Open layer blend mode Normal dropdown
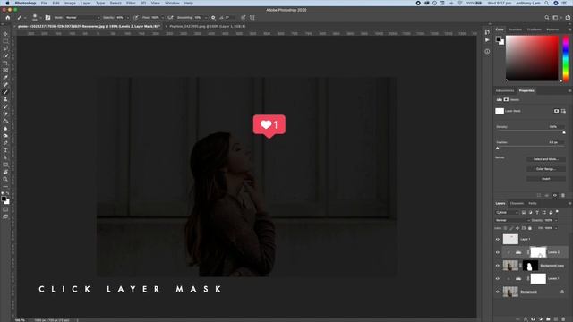The image size is (573, 322). point(512,220)
